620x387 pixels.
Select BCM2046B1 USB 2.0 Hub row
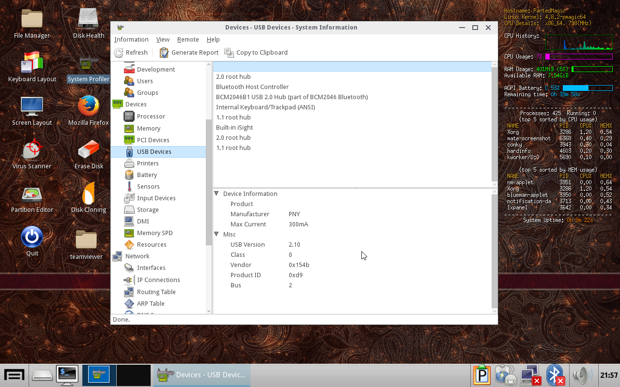(352, 97)
